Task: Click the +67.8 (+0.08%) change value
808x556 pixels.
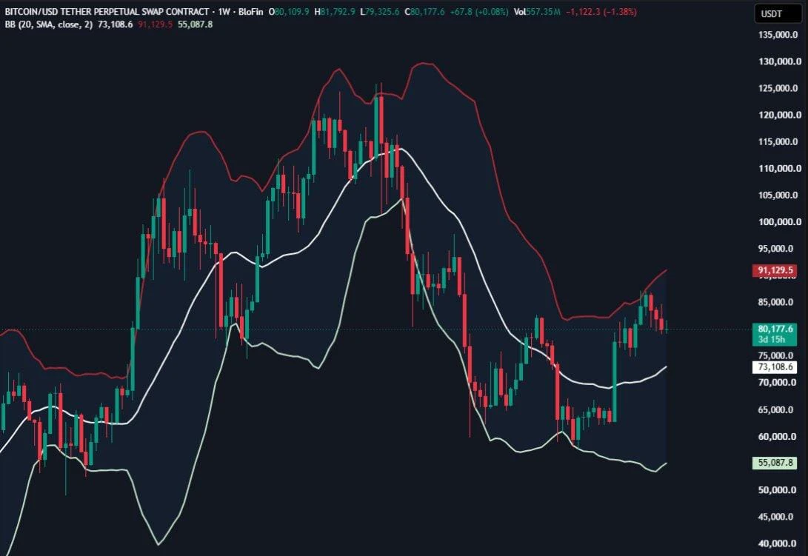Action: click(x=479, y=11)
